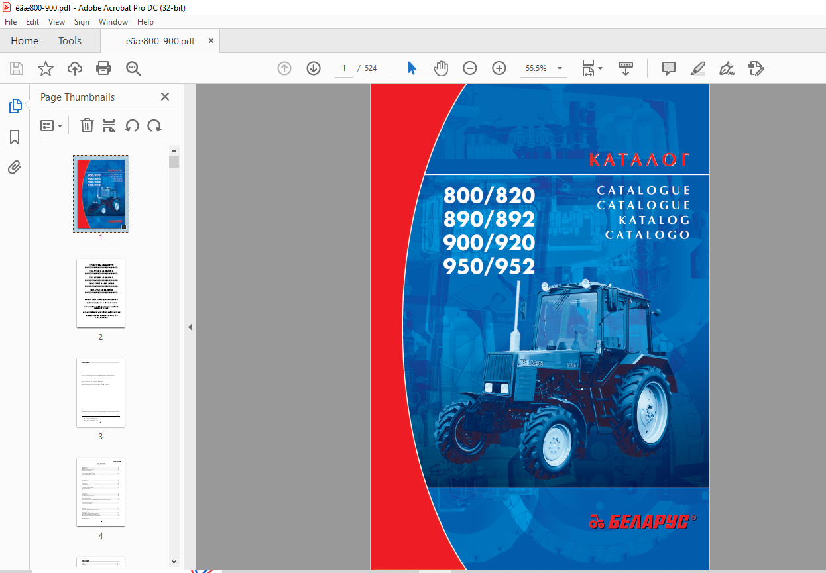Open the View menu
826x573 pixels.
[56, 22]
